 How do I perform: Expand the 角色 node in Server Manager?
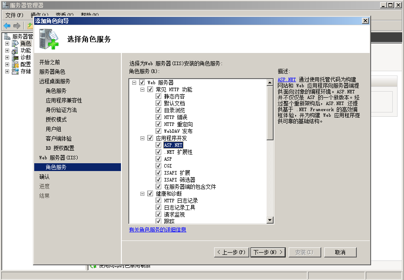(x=7, y=43)
